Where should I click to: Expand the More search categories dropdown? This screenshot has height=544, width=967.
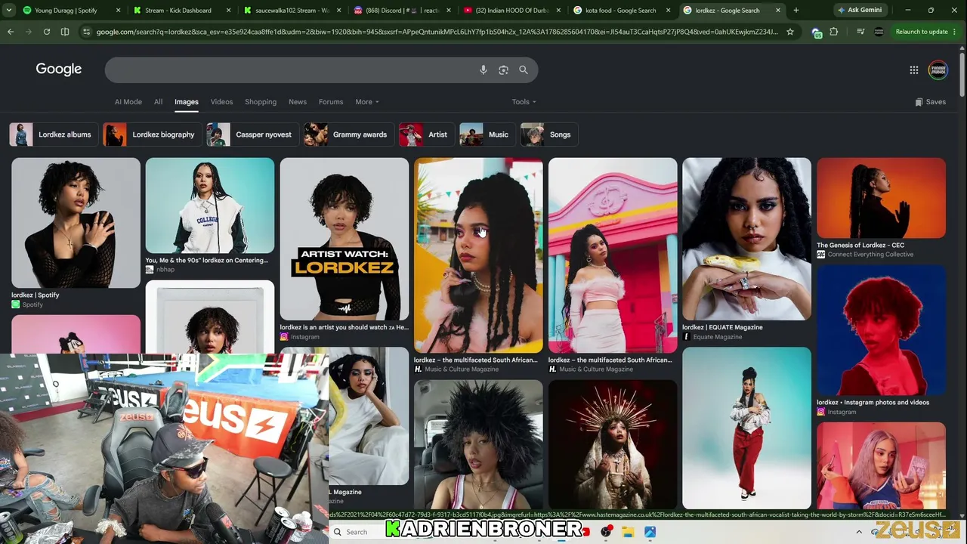(366, 102)
